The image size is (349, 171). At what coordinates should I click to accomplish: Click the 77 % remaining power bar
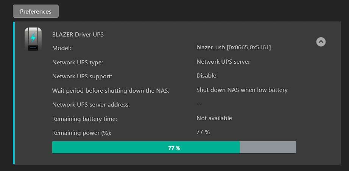174,147
